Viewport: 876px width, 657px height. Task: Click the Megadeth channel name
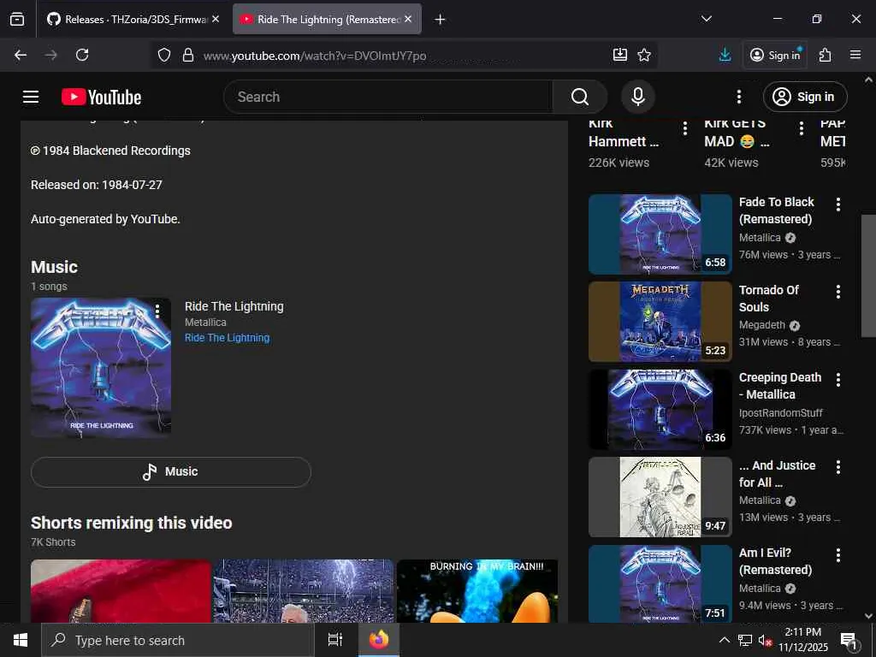(762, 325)
